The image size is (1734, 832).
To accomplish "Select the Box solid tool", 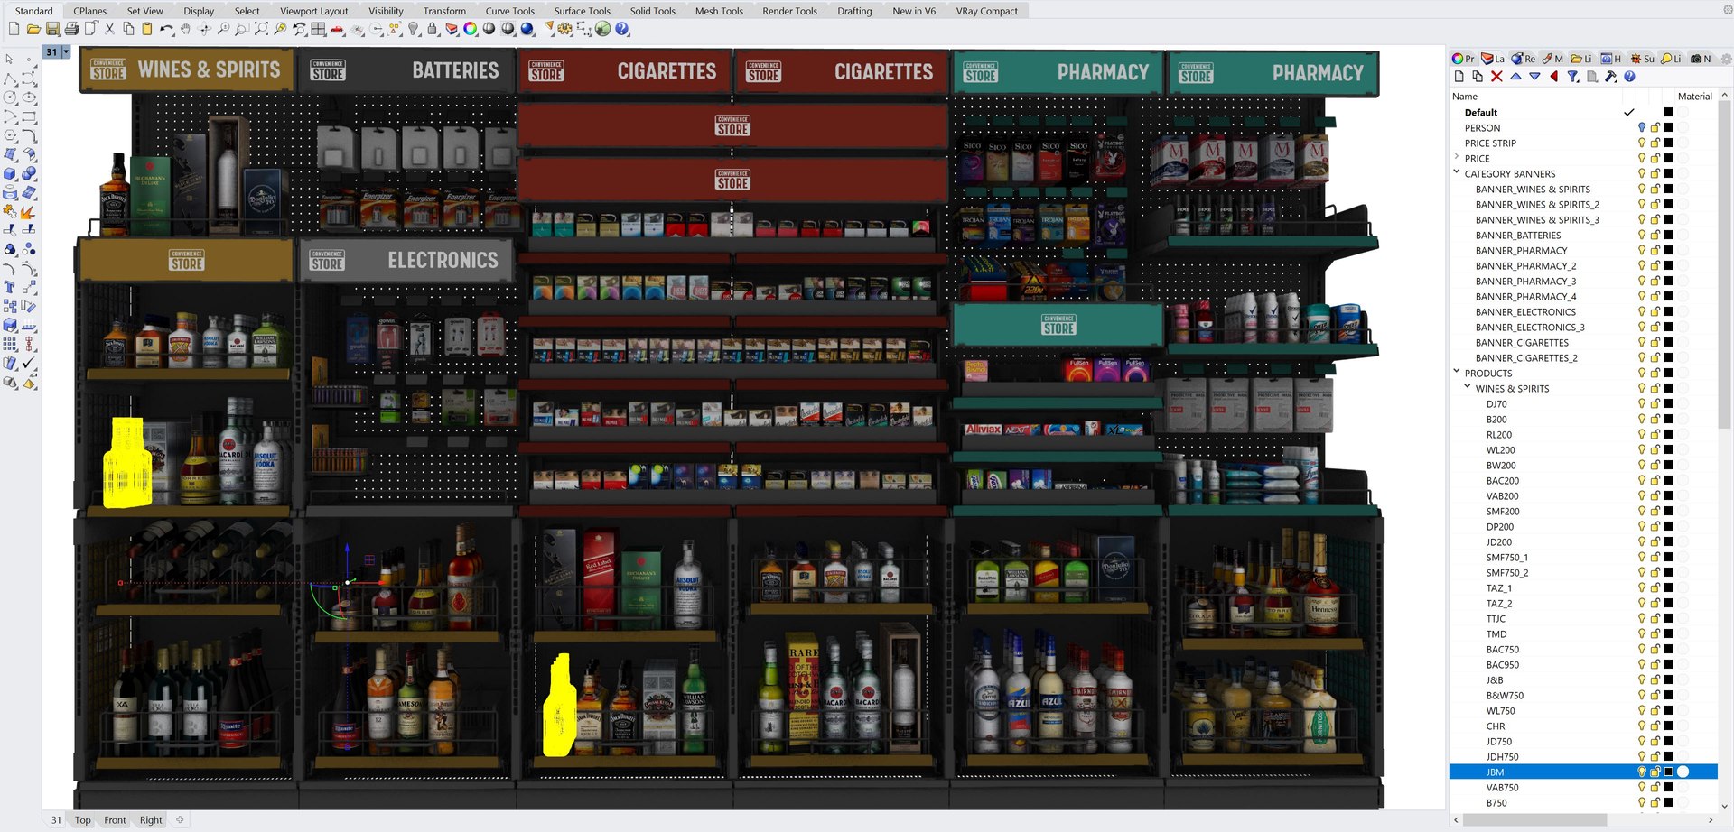I will [x=10, y=173].
